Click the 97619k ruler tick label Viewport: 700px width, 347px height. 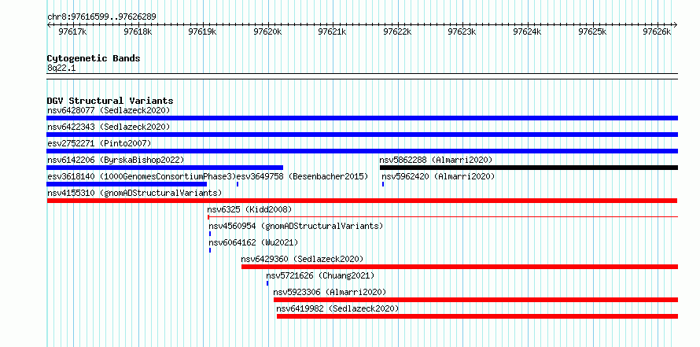pos(203,31)
